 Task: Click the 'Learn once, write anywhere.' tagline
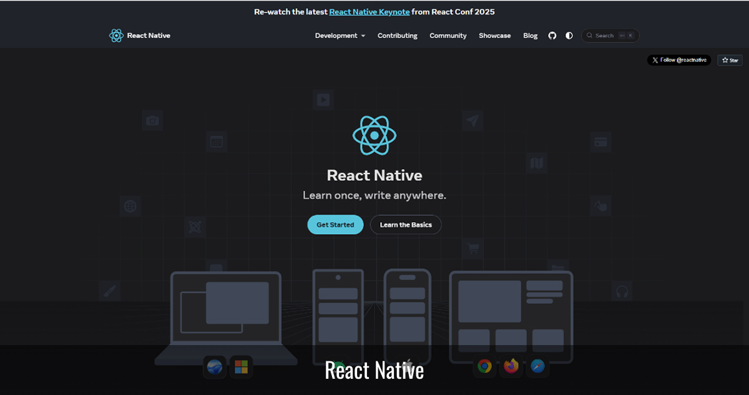pyautogui.click(x=374, y=195)
